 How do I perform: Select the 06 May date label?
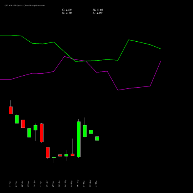click(78, 183)
